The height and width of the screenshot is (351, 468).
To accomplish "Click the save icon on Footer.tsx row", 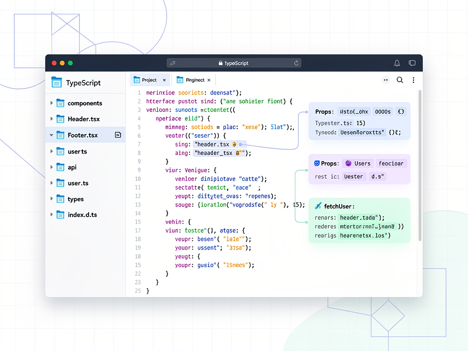I will tap(118, 135).
